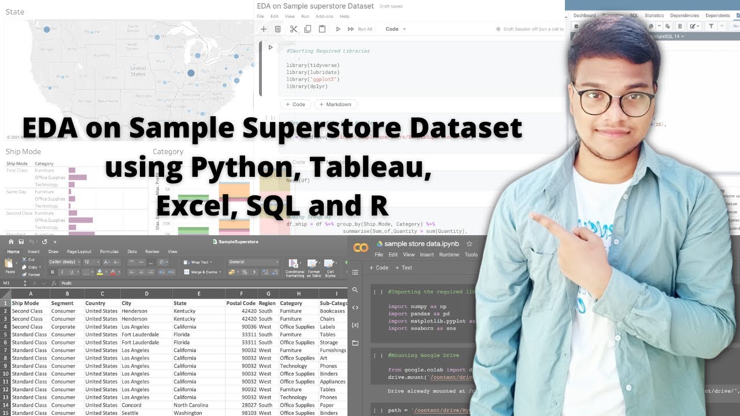Run the first Kaggle cell via gutter play icon
The height and width of the screenshot is (416, 740).
coord(270,47)
